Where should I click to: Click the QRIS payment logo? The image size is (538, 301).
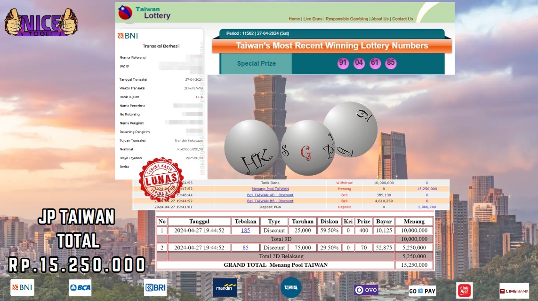[x=290, y=287]
